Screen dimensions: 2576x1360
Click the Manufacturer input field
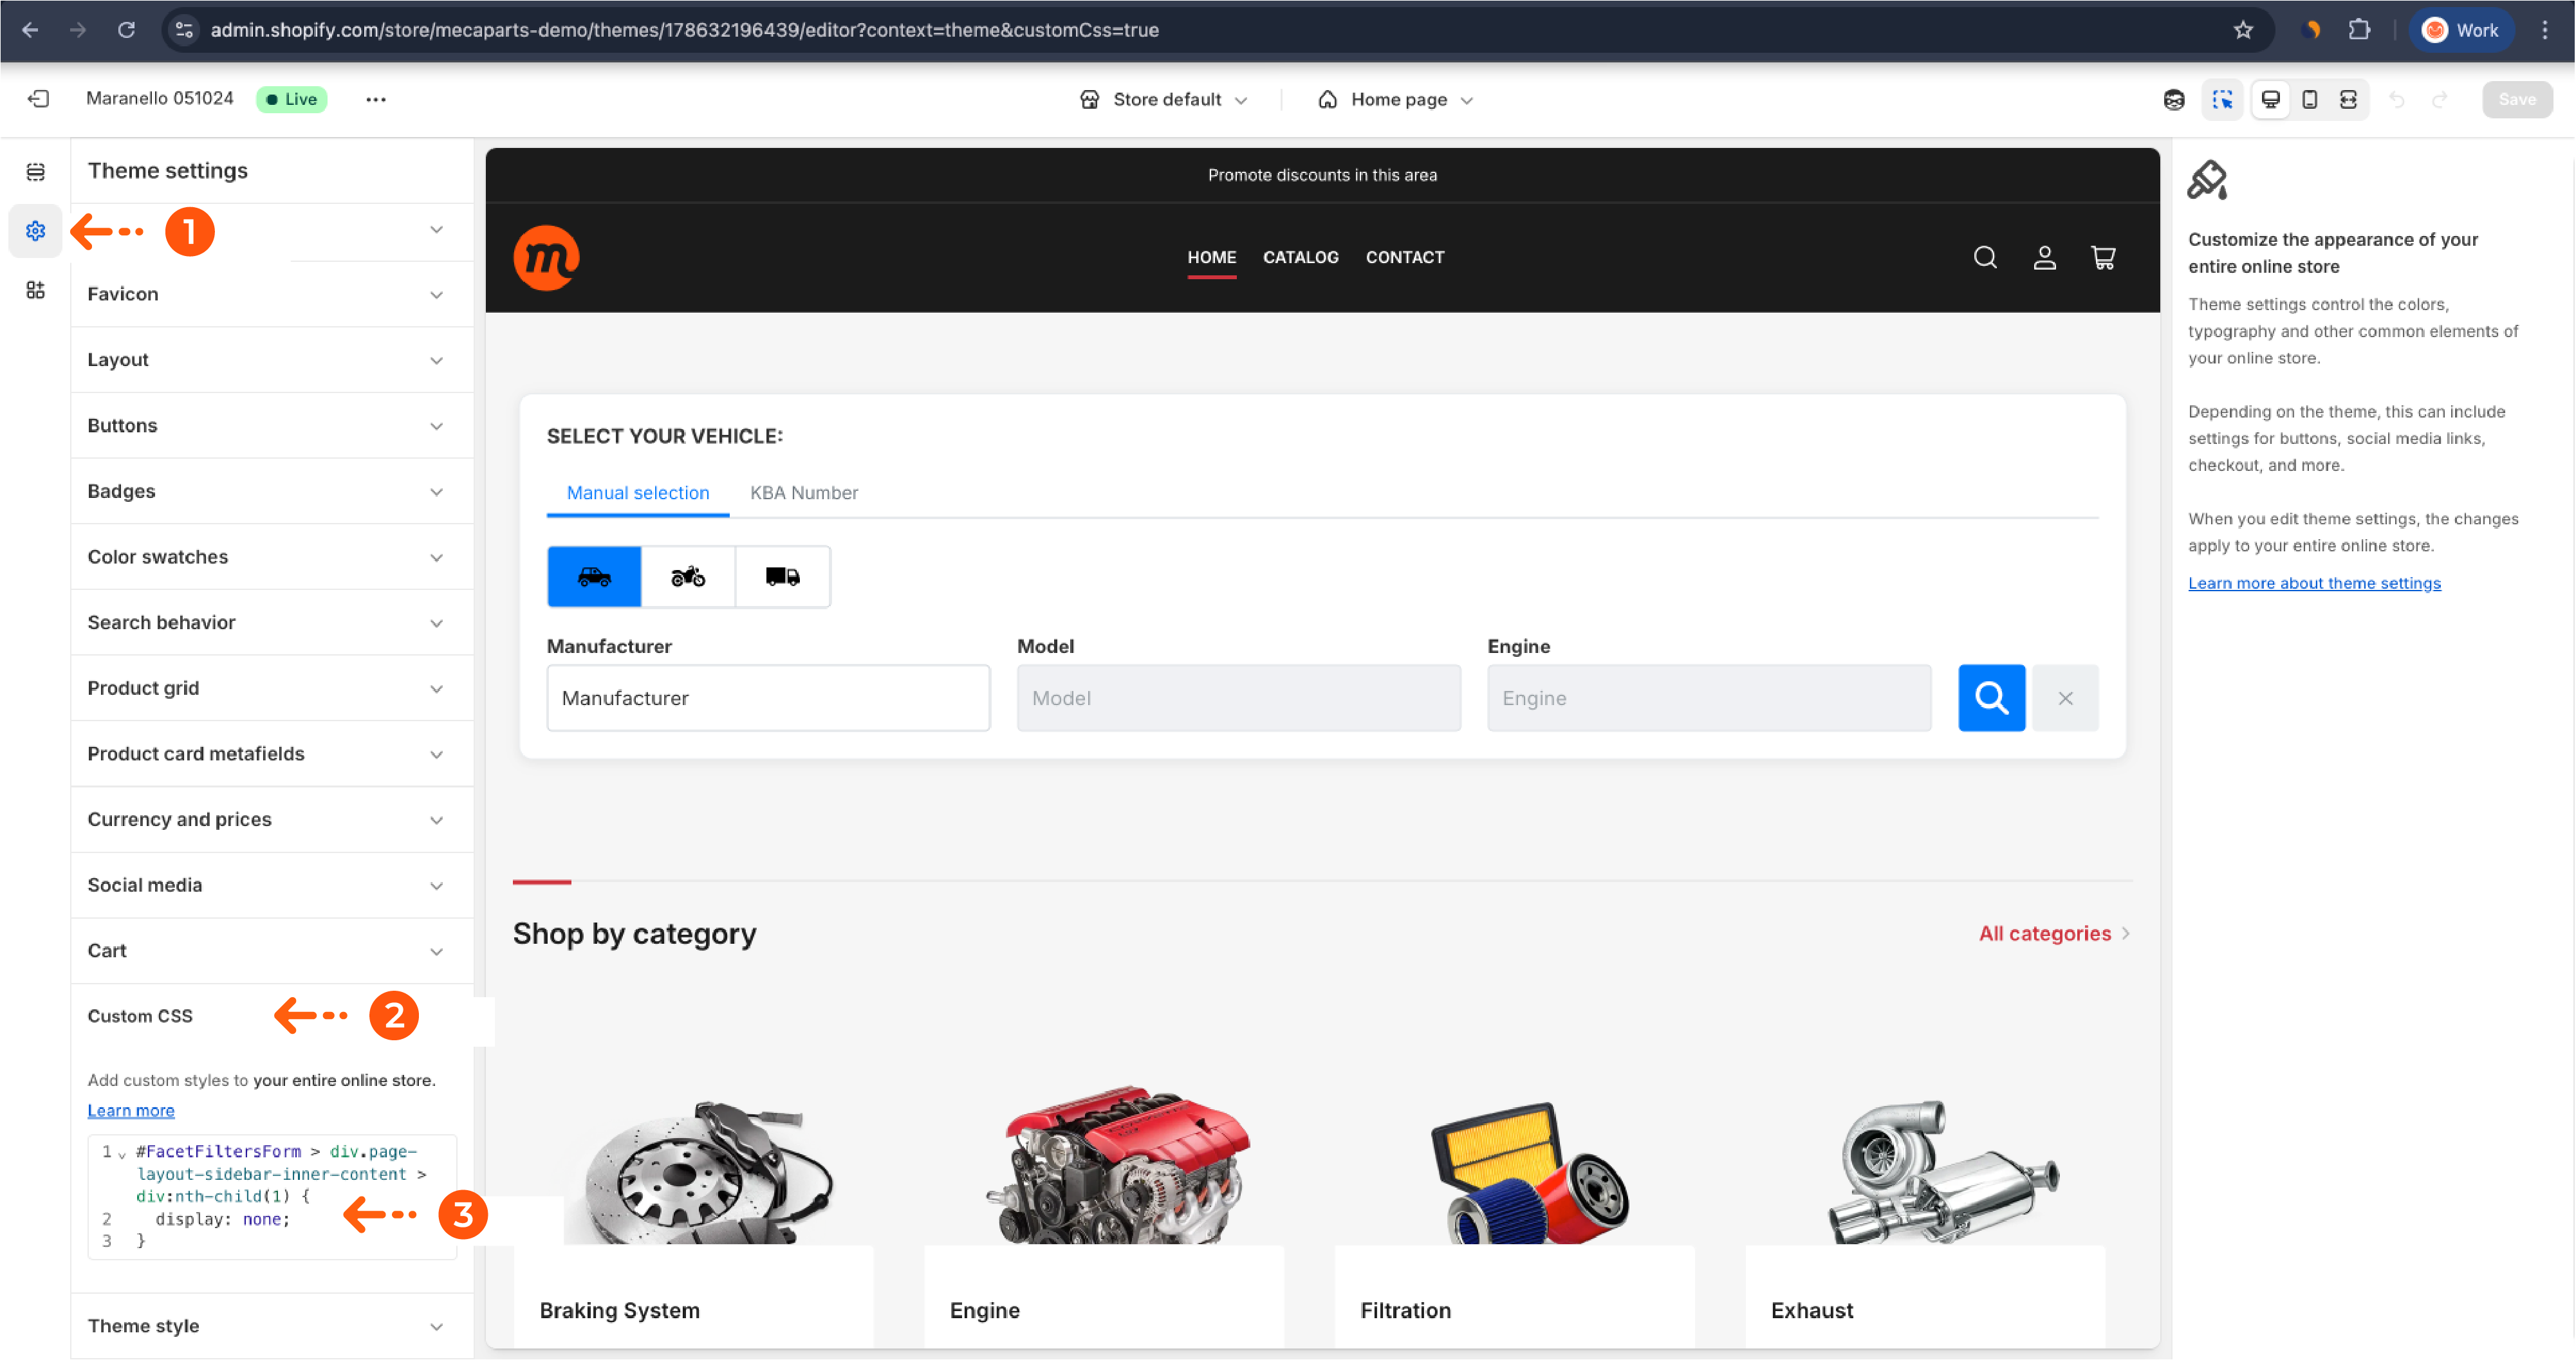768,698
